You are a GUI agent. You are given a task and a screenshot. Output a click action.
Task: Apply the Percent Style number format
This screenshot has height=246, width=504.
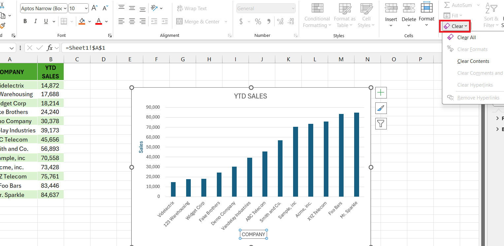click(258, 21)
